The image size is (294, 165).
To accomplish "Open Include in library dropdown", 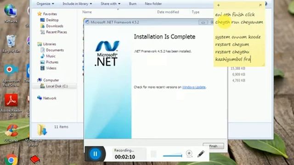I will pos(77,4).
